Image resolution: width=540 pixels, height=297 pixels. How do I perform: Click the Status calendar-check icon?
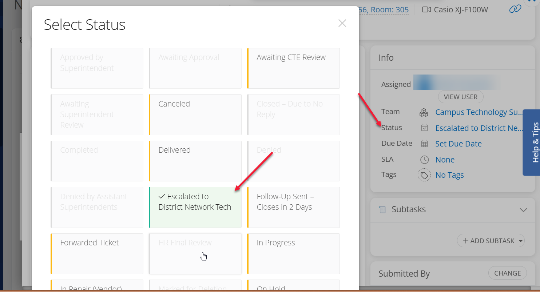(424, 128)
